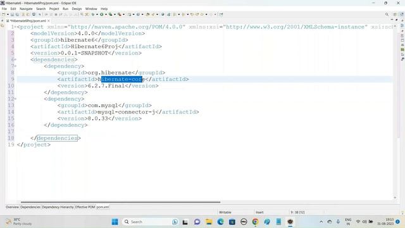Click the Save All toolbar icon

tap(17, 15)
